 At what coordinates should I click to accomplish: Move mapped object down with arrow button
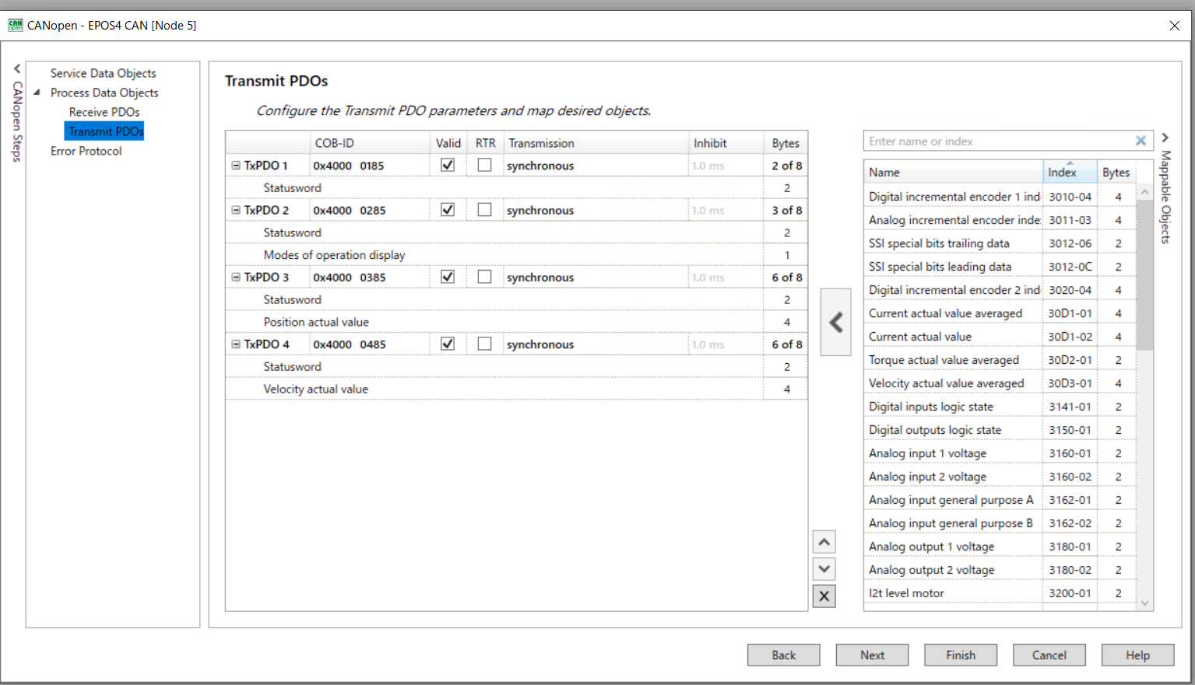click(824, 569)
